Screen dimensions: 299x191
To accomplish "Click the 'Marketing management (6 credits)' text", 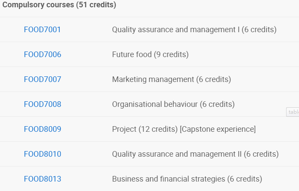I will (x=171, y=79).
